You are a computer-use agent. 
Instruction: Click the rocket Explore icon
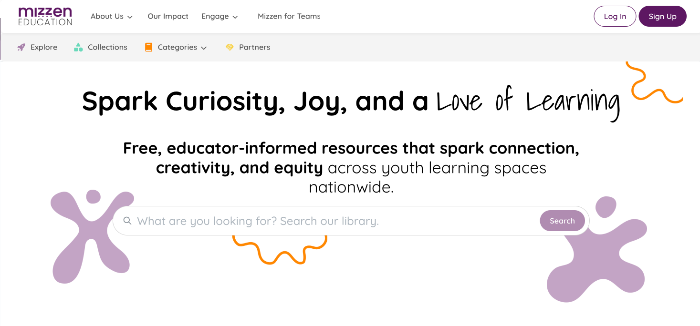21,47
